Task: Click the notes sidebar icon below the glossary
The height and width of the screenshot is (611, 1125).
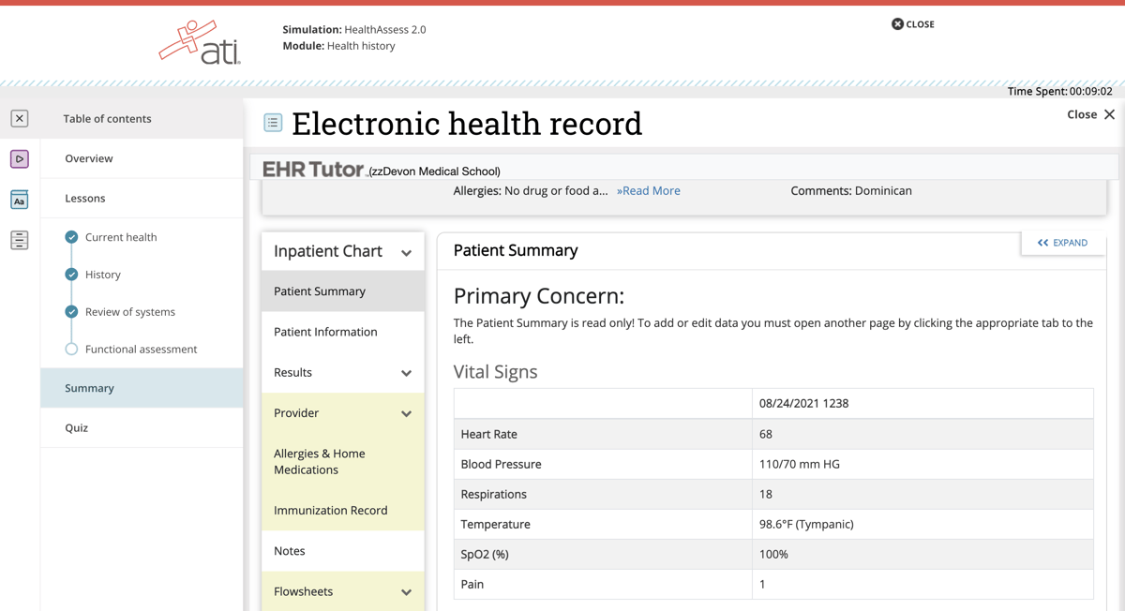Action: point(19,240)
